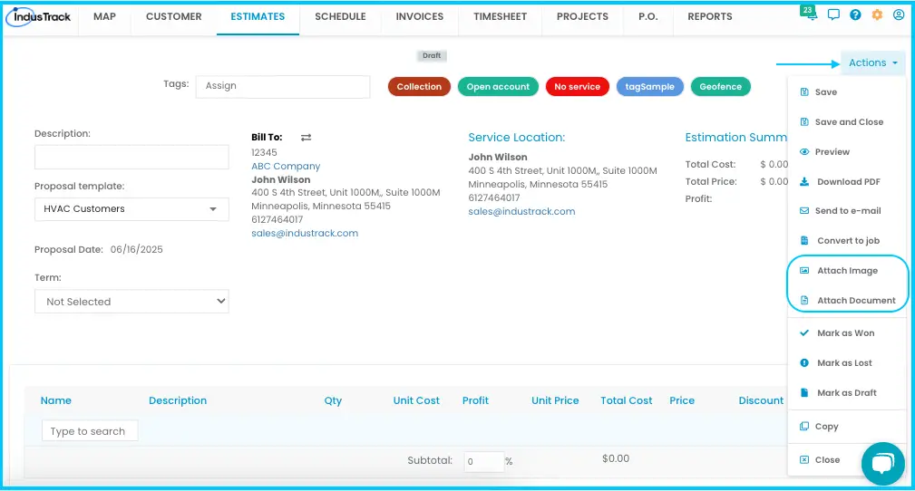Screen dimensions: 915x491
Task: Click the Proposal Date 06/16/2025 value
Action: 137,250
